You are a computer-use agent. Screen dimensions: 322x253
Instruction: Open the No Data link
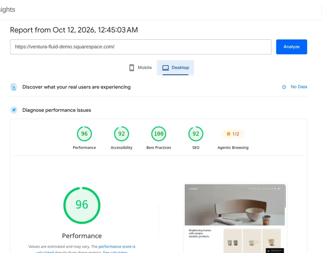tap(299, 87)
